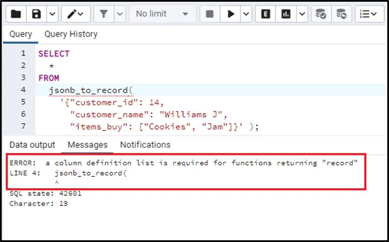The image size is (389, 242).
Task: Switch to the Query History tab
Action: click(x=71, y=34)
